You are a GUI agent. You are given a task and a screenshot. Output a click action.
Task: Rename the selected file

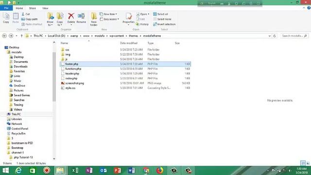pos(81,18)
